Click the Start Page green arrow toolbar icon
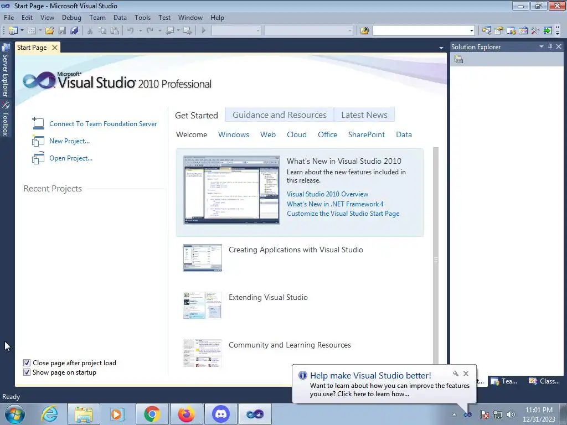567x425 pixels. (548, 31)
